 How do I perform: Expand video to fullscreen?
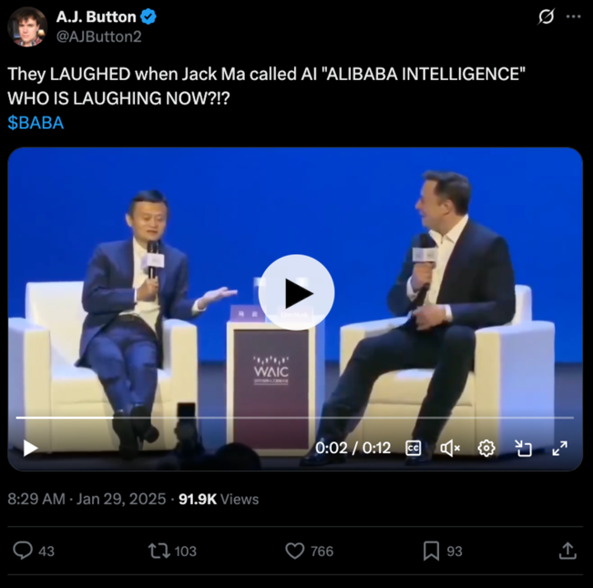pos(559,448)
